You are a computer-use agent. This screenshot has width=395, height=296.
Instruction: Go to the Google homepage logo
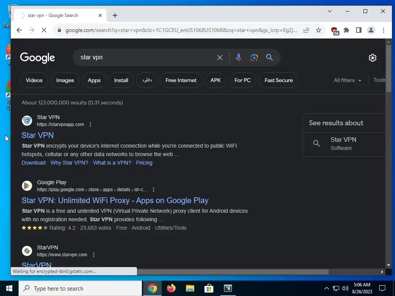coord(37,58)
